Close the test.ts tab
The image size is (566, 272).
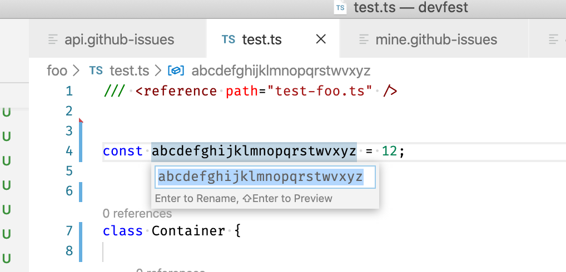[321, 39]
